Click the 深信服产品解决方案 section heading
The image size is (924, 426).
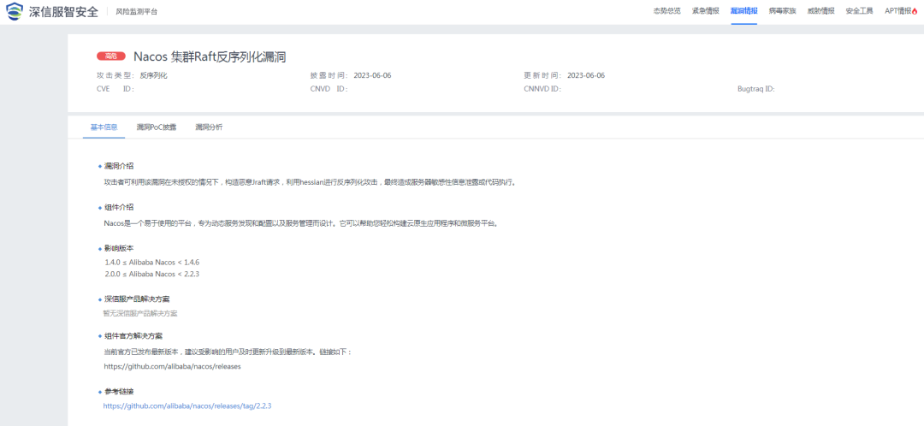tap(137, 299)
